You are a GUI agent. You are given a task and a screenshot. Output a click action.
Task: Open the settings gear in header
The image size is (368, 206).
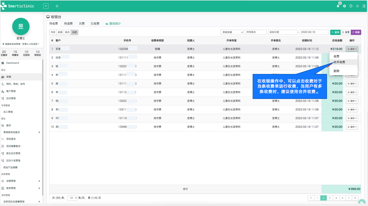pyautogui.click(x=344, y=6)
